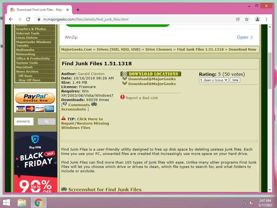Click the ENHANCE search input field
Image resolution: width=277 pixels, height=208 pixels.
pos(24,121)
